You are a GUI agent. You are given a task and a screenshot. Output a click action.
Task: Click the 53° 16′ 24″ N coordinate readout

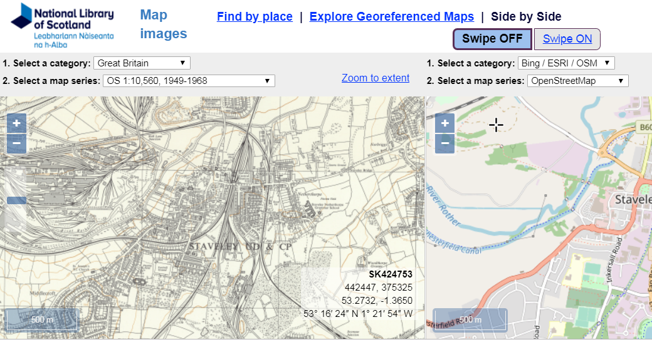click(358, 314)
